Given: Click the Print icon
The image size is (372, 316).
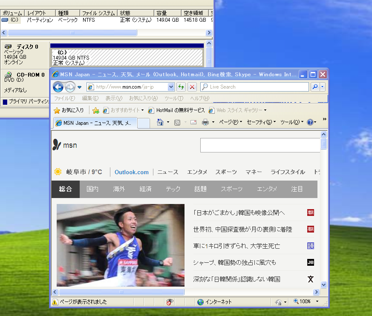Looking at the screenshot, I should click(x=205, y=122).
